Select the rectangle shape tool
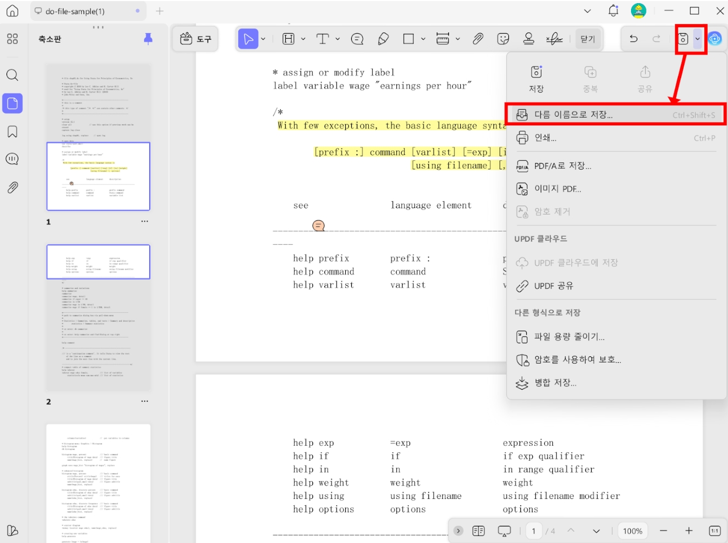The width and height of the screenshot is (728, 543). pyautogui.click(x=408, y=38)
